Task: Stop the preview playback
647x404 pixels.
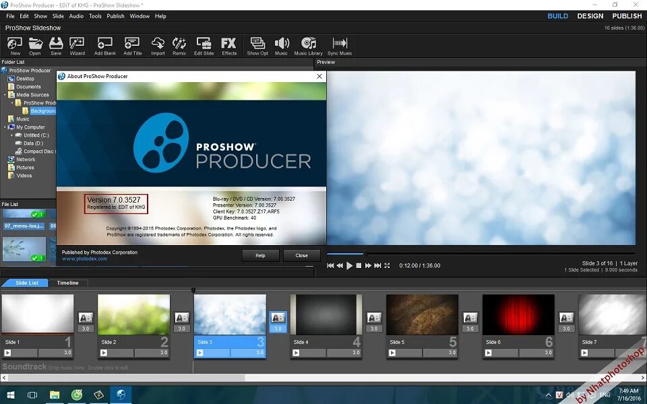Action: click(x=359, y=265)
